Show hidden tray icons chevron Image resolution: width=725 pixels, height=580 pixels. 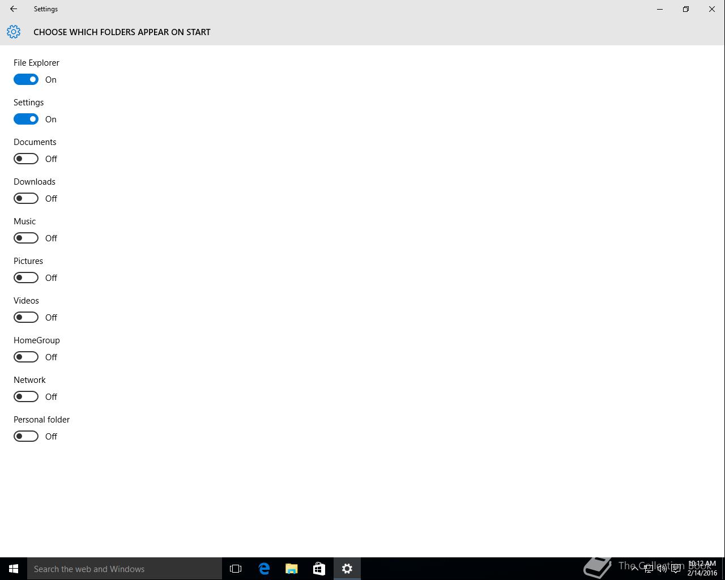(635, 569)
